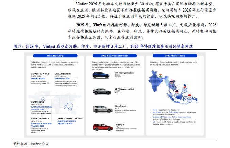The image size is (230, 148).
Task: Select the red VF MPV 7 car image
Action: coord(102,127)
